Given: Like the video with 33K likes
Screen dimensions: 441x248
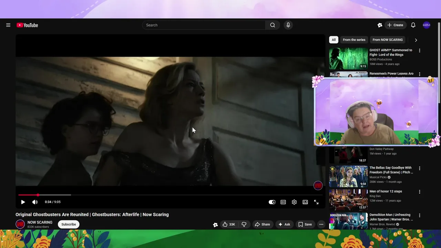Looking at the screenshot, I should [x=228, y=224].
